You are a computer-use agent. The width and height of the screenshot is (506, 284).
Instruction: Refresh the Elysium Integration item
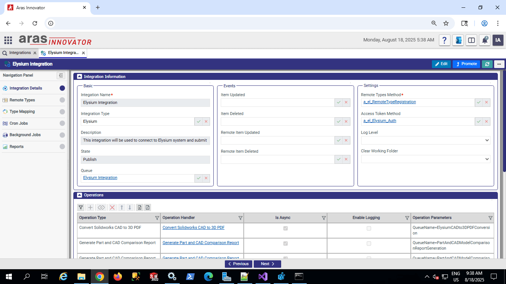[x=487, y=64]
